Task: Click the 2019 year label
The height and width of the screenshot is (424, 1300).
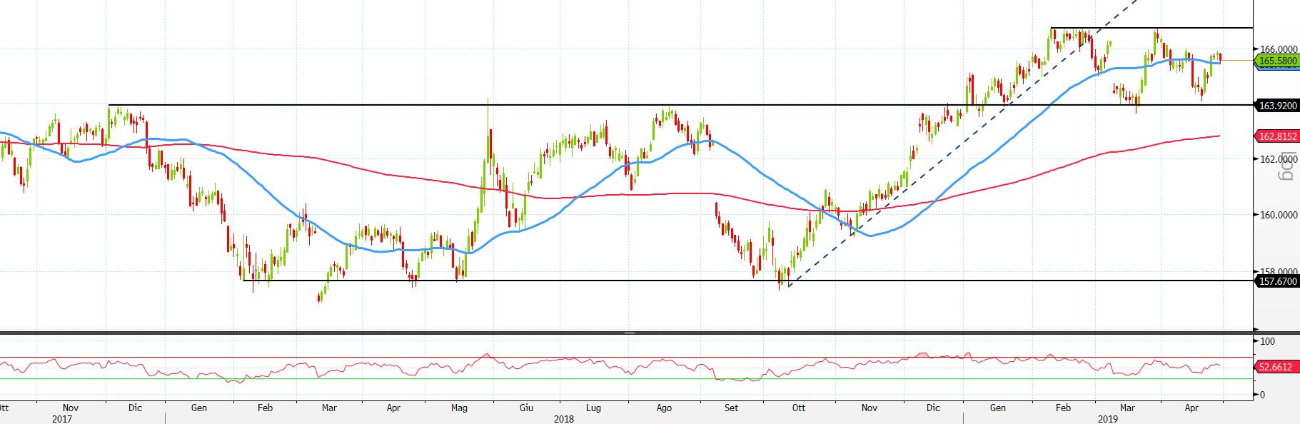Action: [x=1108, y=419]
